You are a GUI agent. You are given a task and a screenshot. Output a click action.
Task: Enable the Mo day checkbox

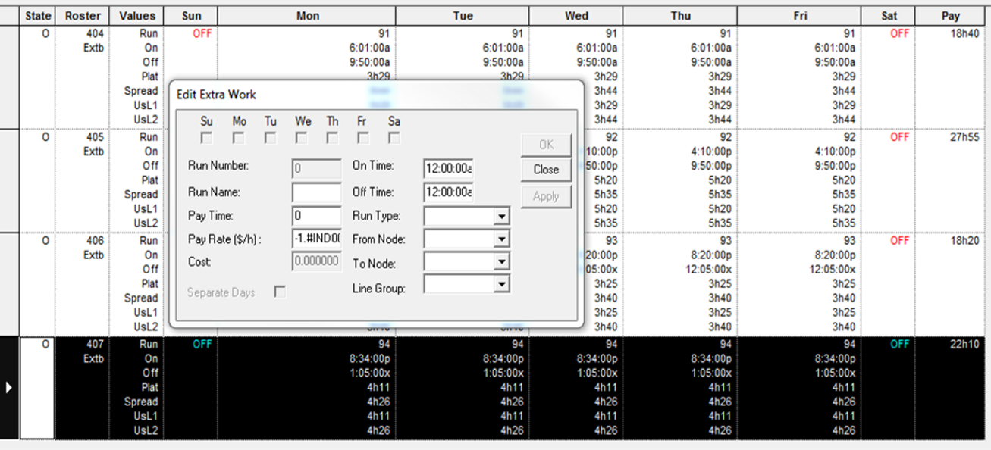(x=239, y=138)
